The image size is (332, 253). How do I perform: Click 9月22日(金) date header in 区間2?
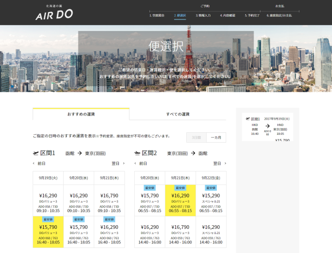coord(211,178)
